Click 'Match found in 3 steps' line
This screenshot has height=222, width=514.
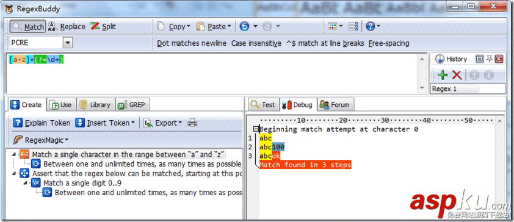[x=305, y=165]
